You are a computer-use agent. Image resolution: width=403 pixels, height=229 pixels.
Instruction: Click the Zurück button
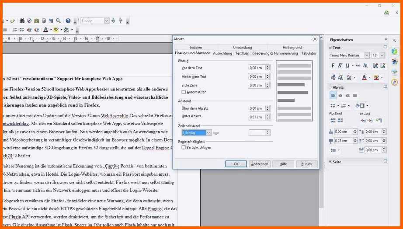click(x=306, y=164)
